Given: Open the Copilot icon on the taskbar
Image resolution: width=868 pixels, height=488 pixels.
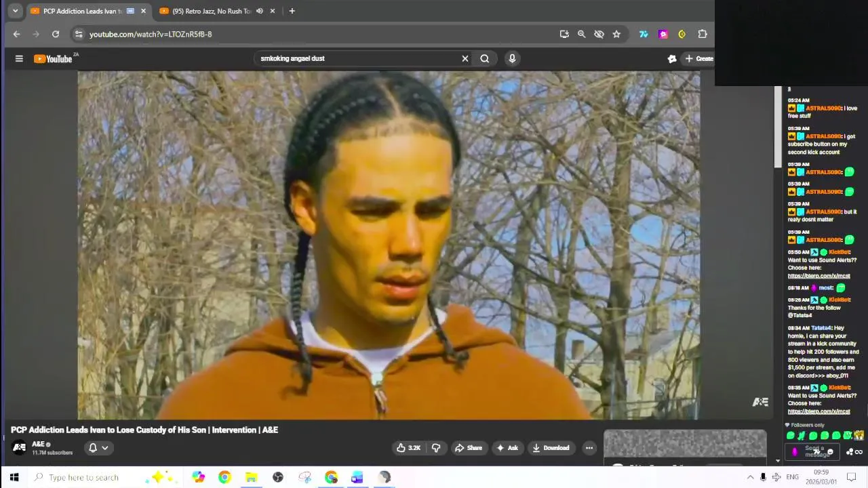Looking at the screenshot, I should pyautogui.click(x=198, y=477).
